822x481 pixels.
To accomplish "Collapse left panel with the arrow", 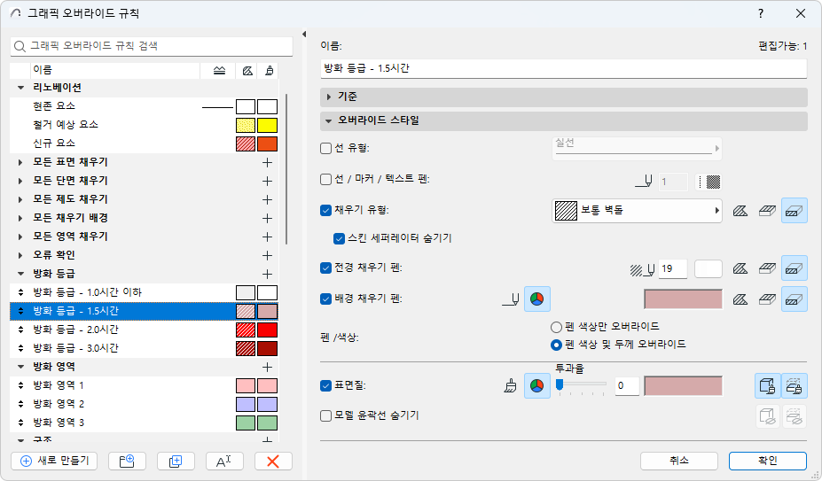I will pyautogui.click(x=304, y=34).
